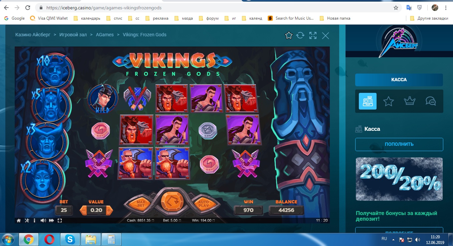This screenshot has width=453, height=246.
Task: Select the star favorites tab icon
Action: 389,101
